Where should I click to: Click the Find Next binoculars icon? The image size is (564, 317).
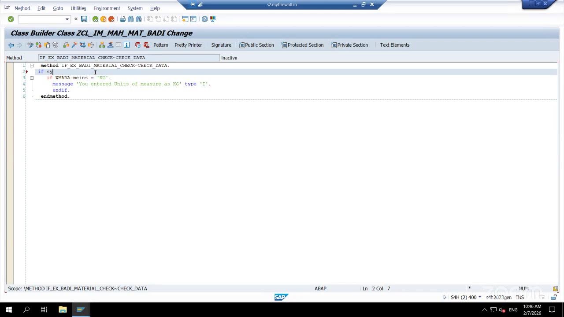[139, 19]
